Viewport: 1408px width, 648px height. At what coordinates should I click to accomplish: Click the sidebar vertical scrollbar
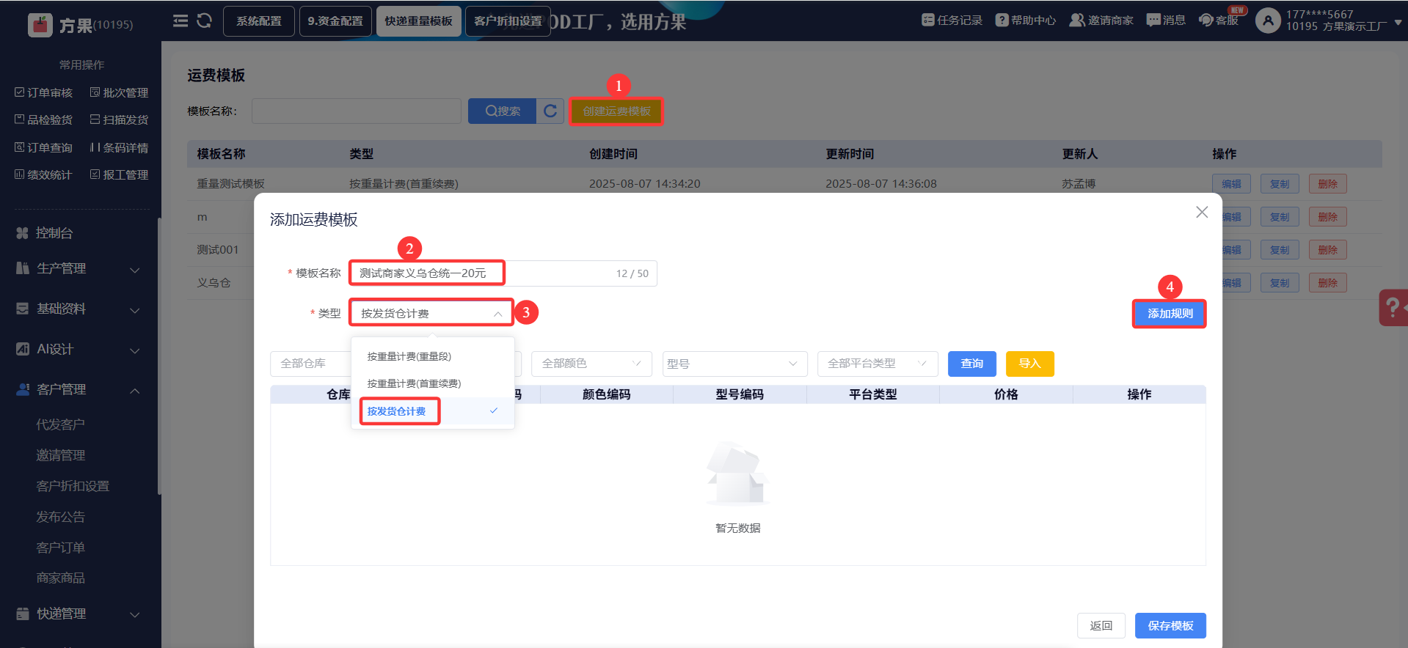(x=159, y=356)
